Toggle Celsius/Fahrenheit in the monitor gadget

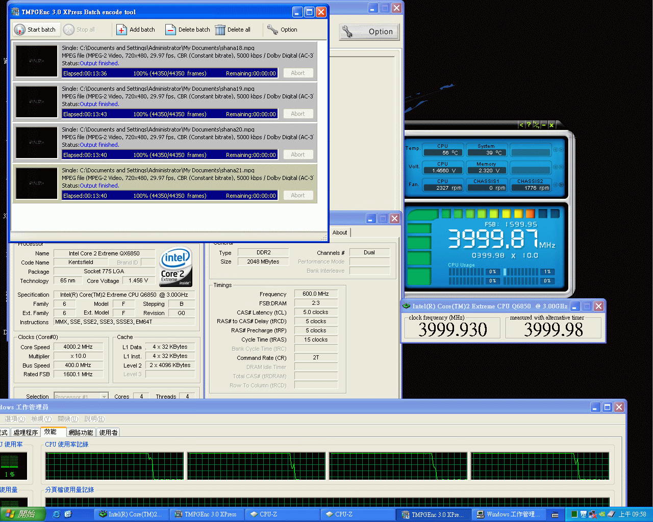(x=536, y=125)
